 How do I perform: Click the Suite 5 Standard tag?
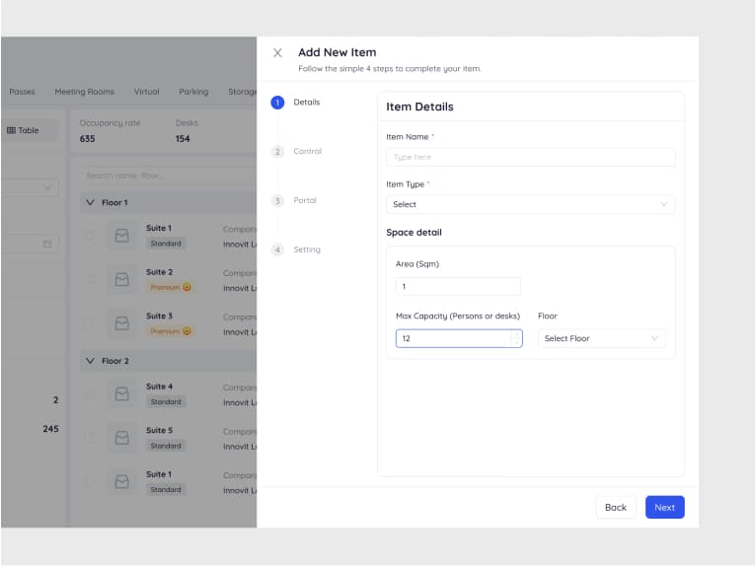pos(166,446)
